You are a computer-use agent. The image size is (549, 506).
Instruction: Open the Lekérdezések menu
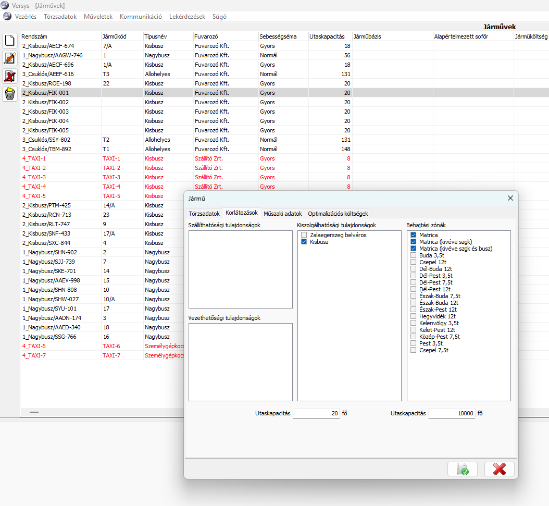click(x=186, y=17)
